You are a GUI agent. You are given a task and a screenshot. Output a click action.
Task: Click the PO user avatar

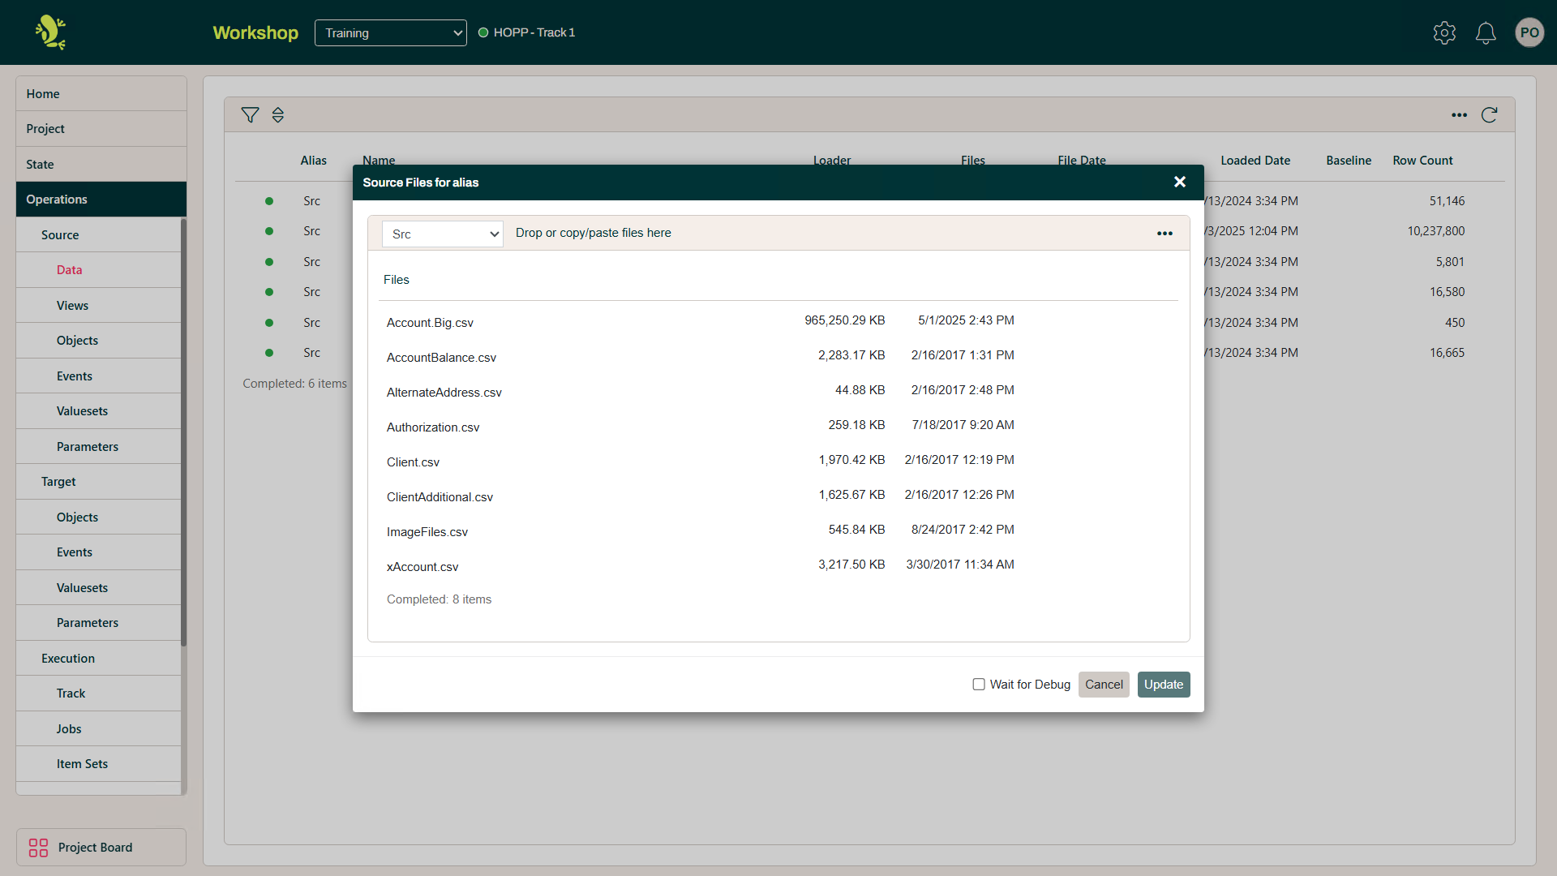[x=1529, y=32]
